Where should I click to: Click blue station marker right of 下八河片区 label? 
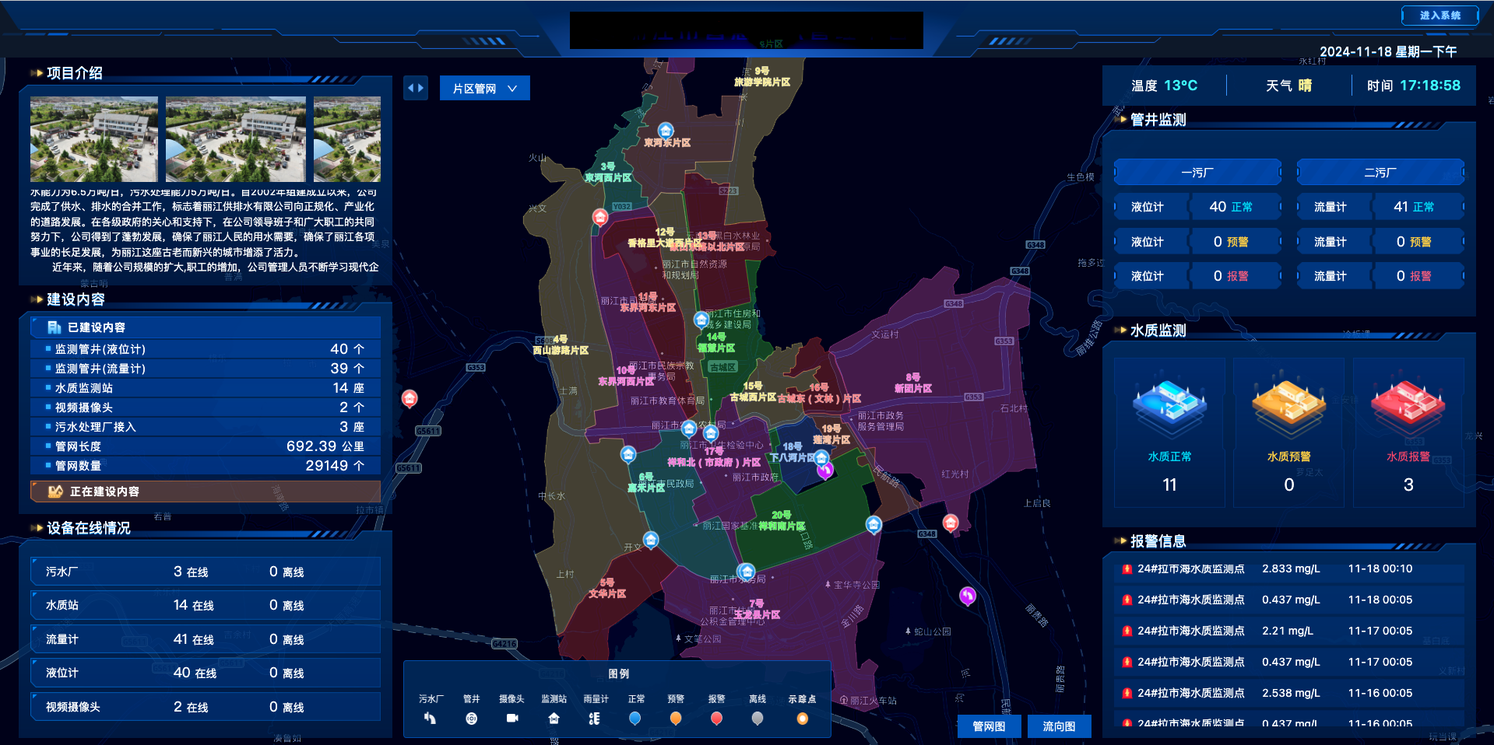point(821,457)
